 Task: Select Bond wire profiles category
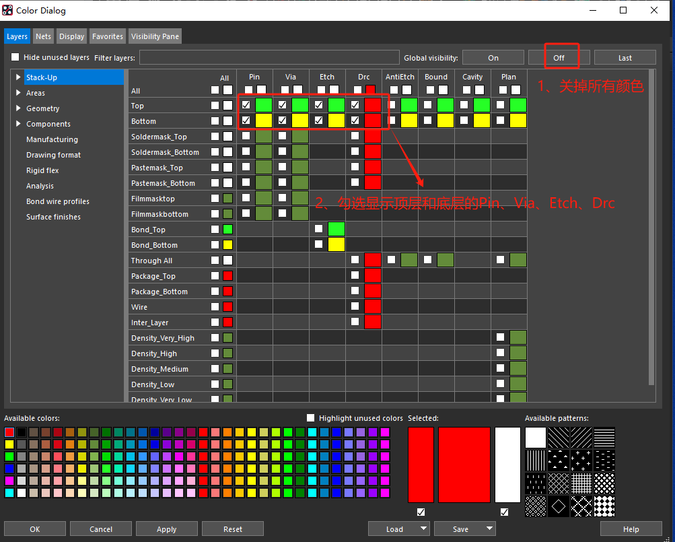click(x=58, y=201)
